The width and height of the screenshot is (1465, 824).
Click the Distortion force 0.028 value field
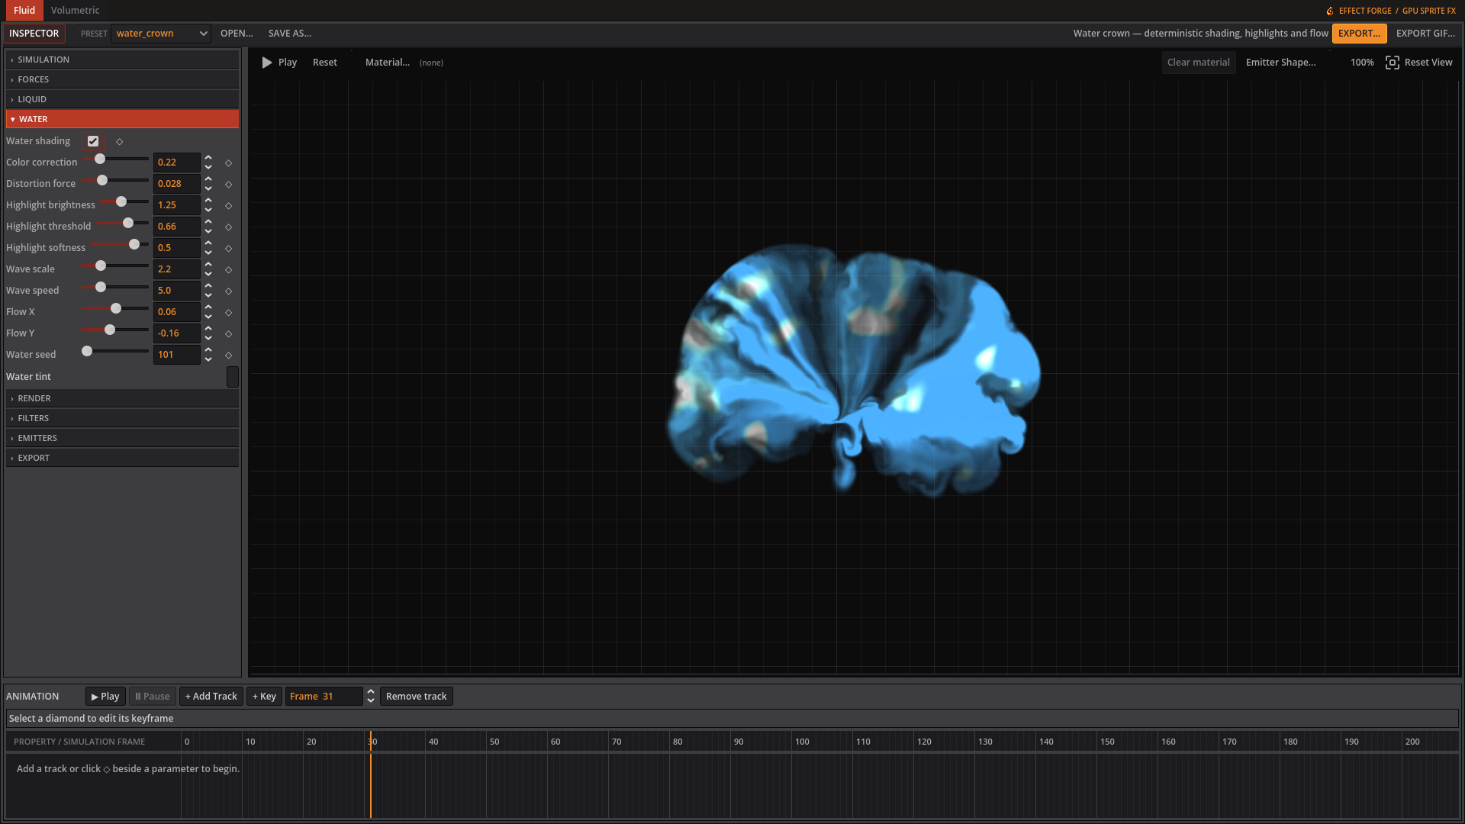(x=177, y=184)
